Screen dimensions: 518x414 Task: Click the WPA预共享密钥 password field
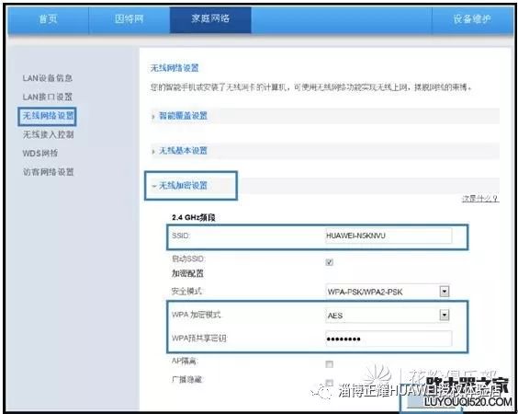click(388, 339)
